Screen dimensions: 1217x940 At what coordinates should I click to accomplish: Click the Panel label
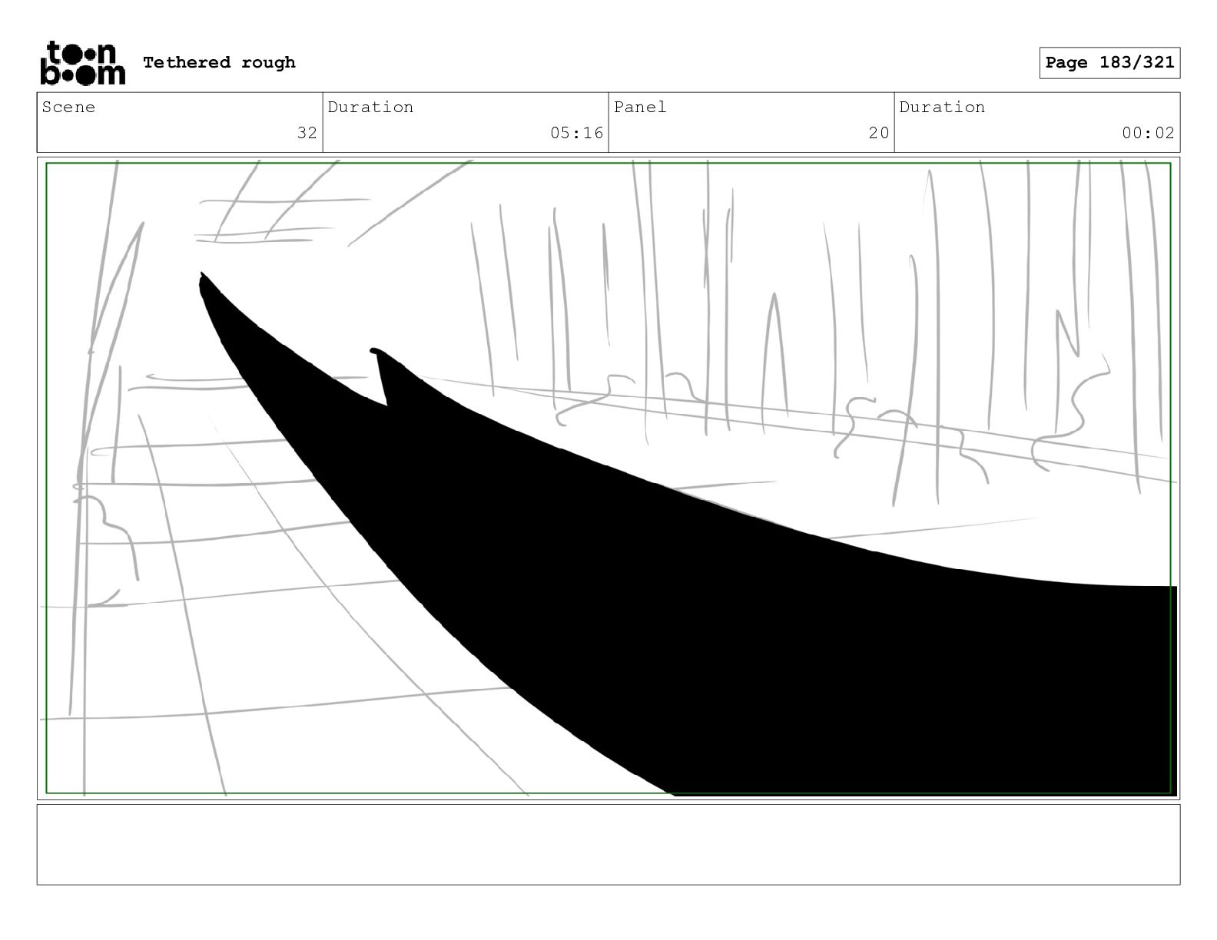pos(640,107)
